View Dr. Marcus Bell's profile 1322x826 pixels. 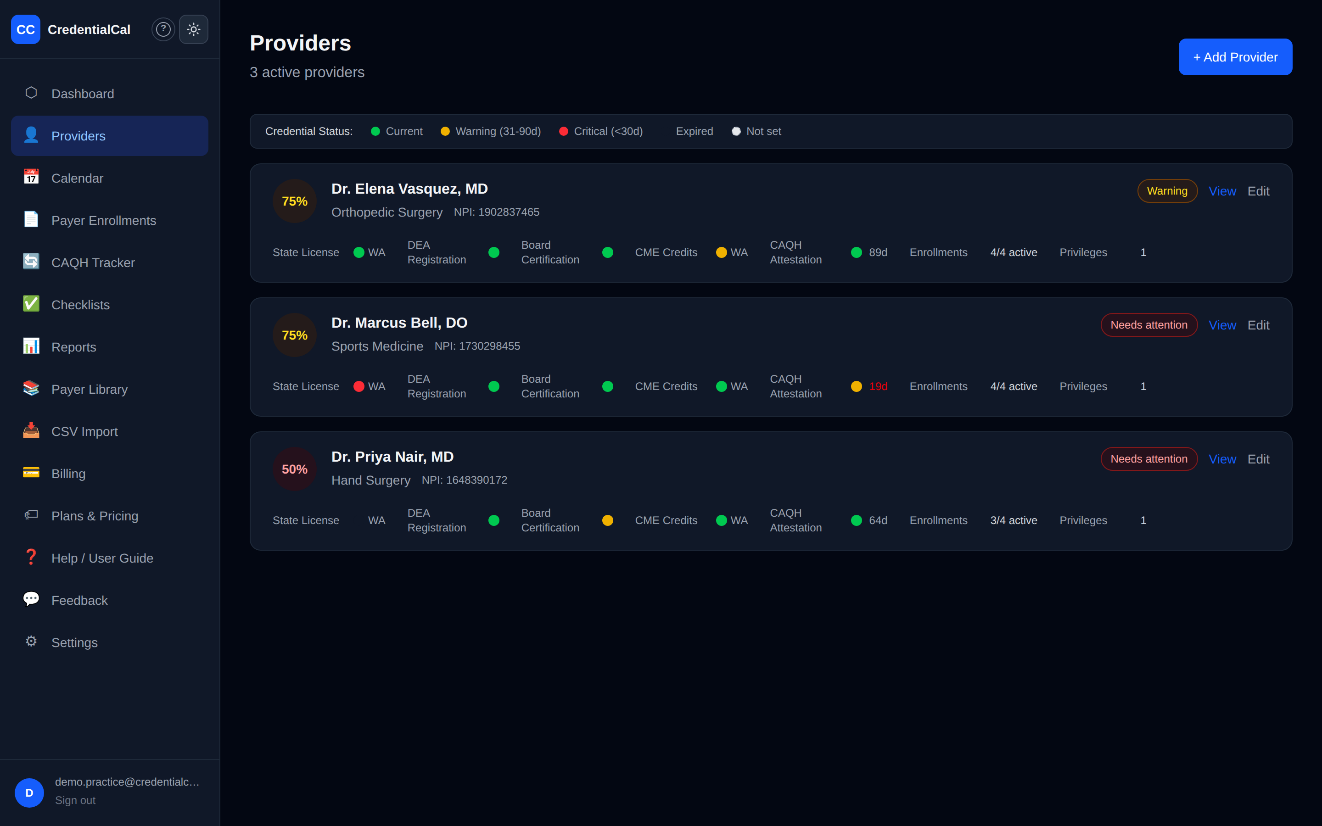tap(1222, 325)
